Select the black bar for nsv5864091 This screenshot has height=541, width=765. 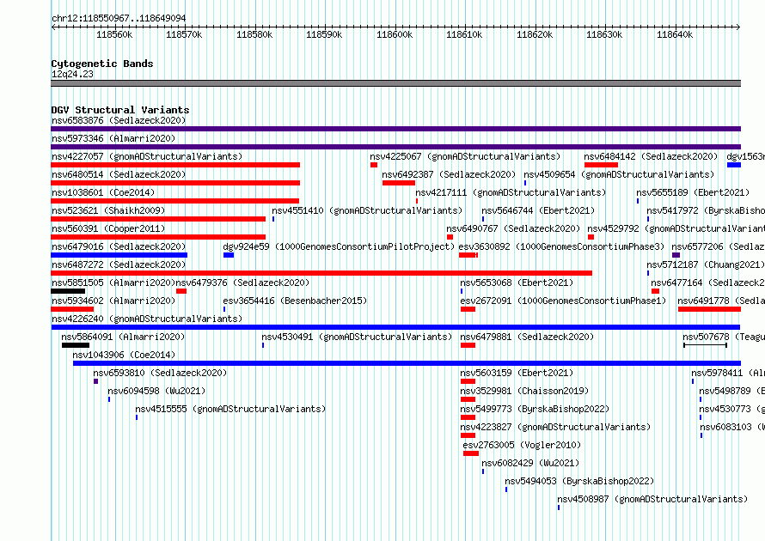[75, 345]
